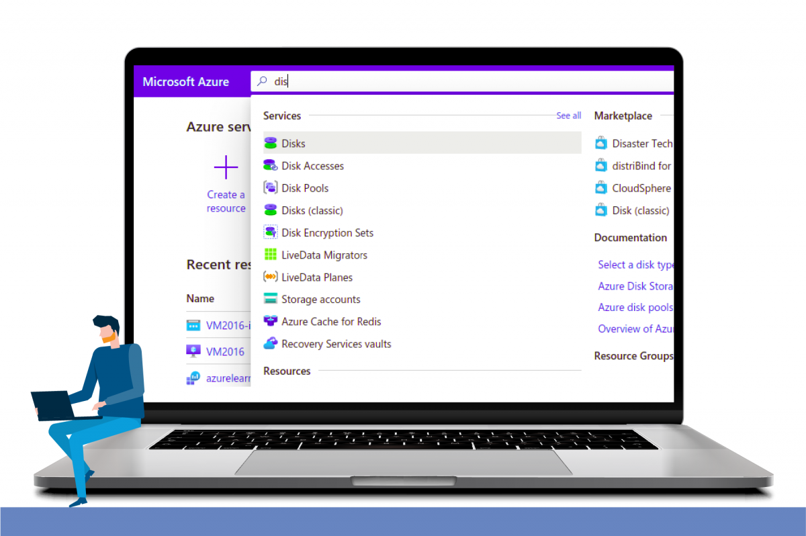The image size is (806, 536).
Task: Select the Disk (classic) marketplace icon
Action: coord(600,210)
